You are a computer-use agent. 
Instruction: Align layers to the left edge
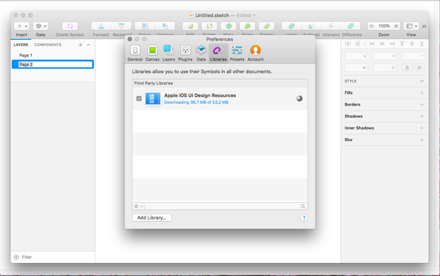click(x=372, y=44)
